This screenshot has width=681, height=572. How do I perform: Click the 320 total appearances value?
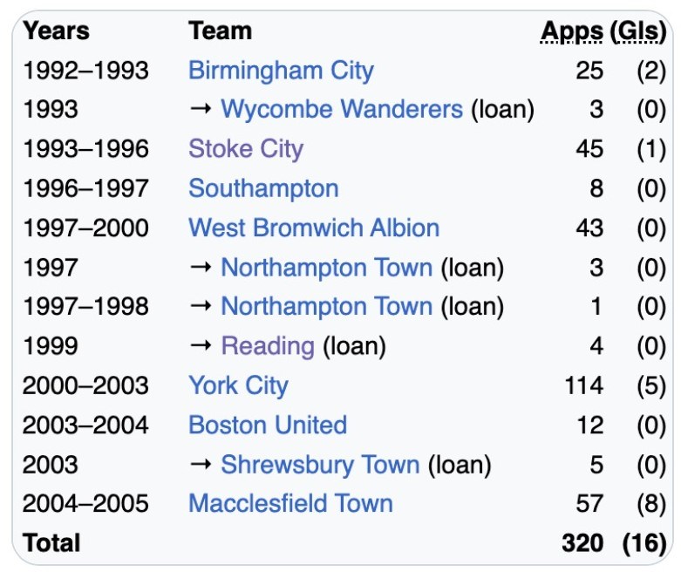point(582,543)
